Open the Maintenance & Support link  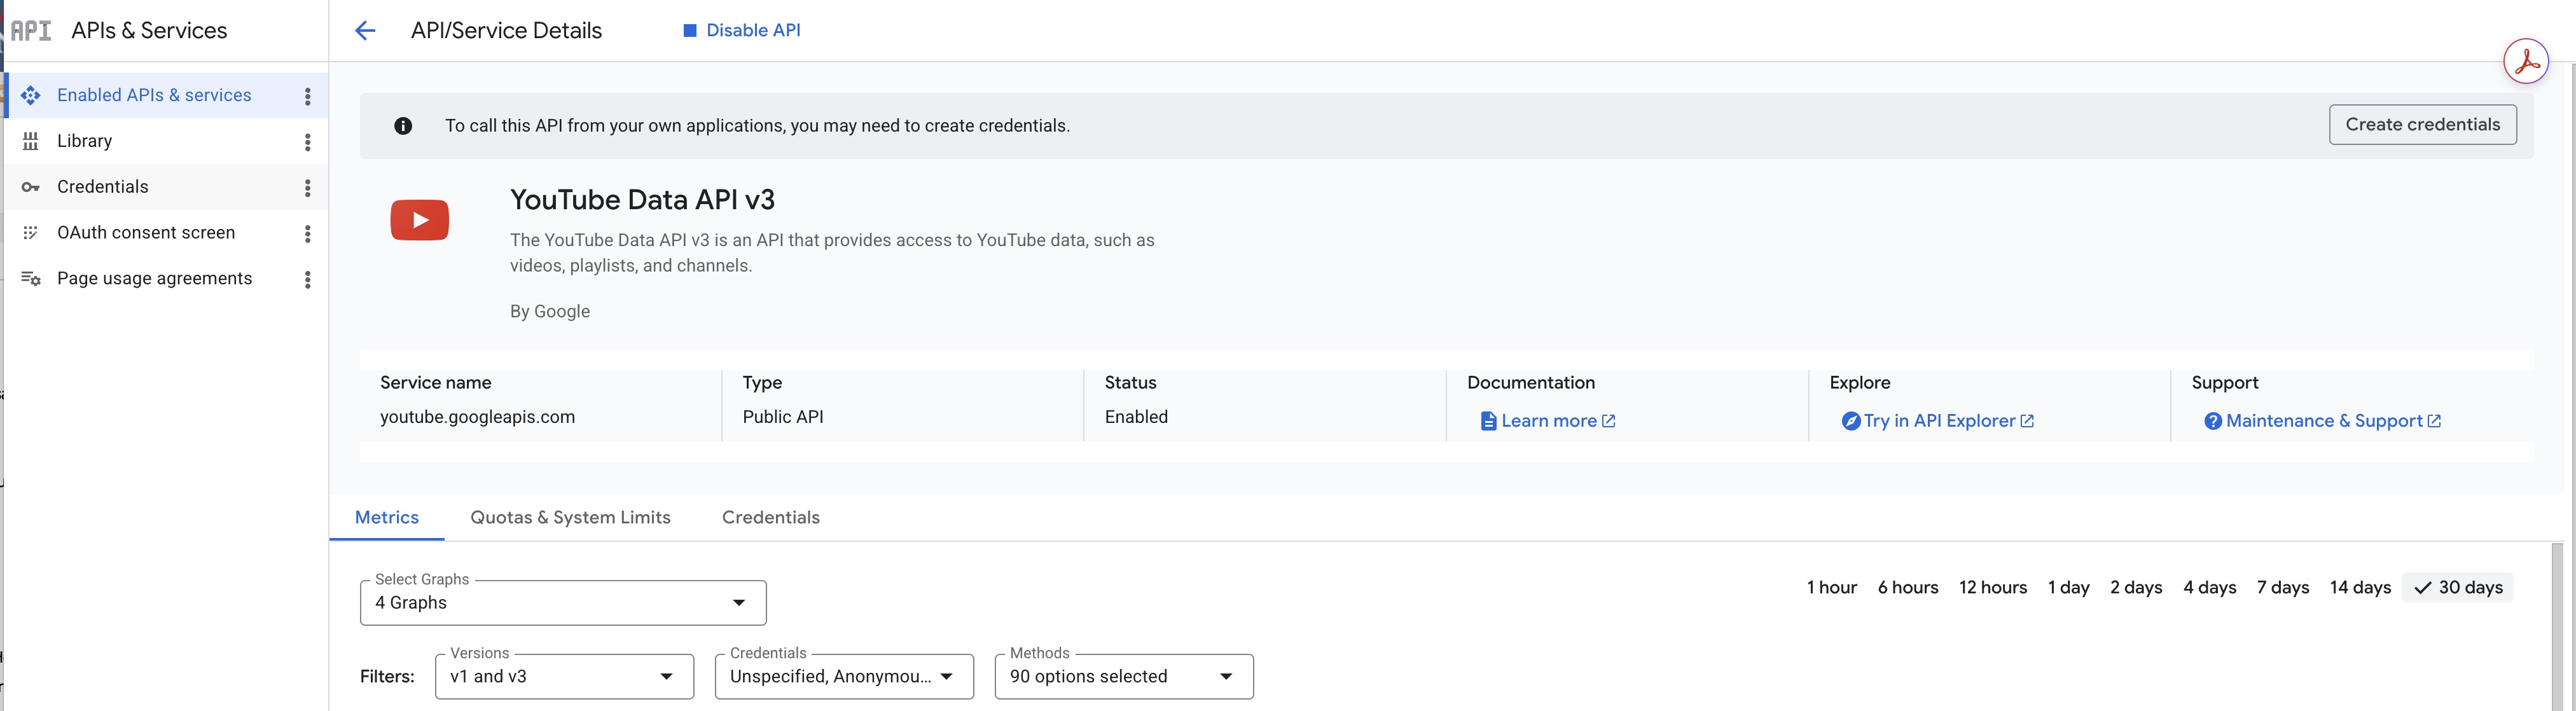pyautogui.click(x=2324, y=421)
